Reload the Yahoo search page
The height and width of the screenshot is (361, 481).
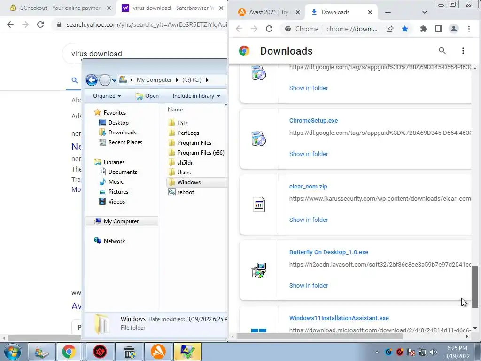(40, 24)
